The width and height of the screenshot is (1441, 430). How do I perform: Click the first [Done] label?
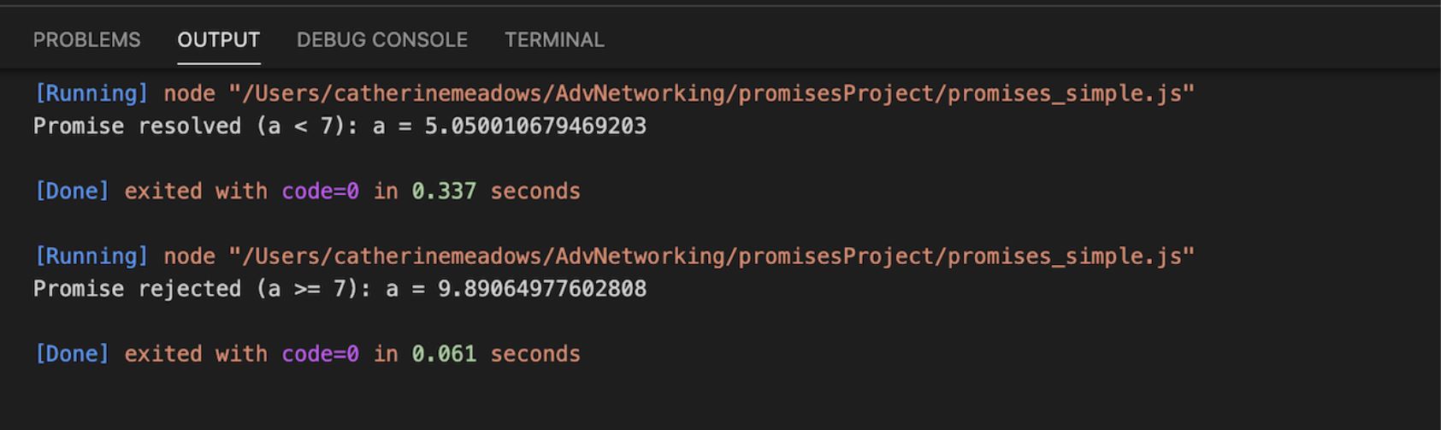pos(72,191)
